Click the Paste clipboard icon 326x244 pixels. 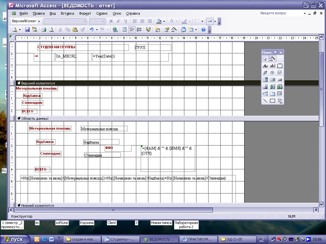[x=75, y=30]
